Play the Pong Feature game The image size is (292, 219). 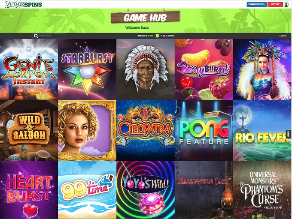[x=204, y=130]
